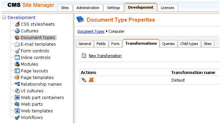Viewport: 220px width, 124px height.
Task: Click the Workflows checkmark icon
Action: pyautogui.click(x=17, y=117)
